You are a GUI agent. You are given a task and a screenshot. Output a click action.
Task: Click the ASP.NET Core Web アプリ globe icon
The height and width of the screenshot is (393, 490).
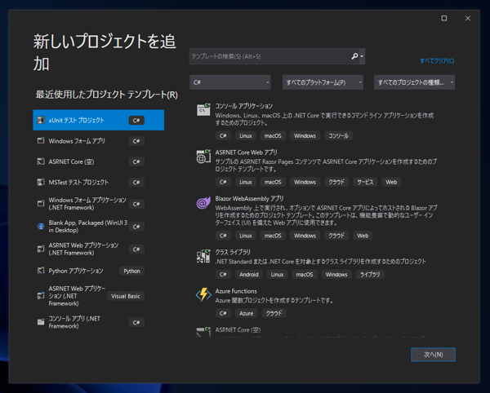pyautogui.click(x=203, y=156)
